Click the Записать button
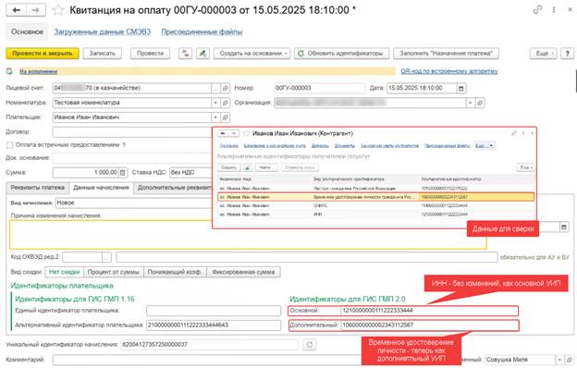 click(x=103, y=54)
